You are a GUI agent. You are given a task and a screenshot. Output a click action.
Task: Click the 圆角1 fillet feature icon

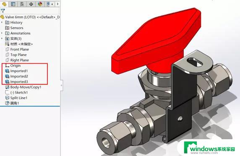(x=7, y=103)
